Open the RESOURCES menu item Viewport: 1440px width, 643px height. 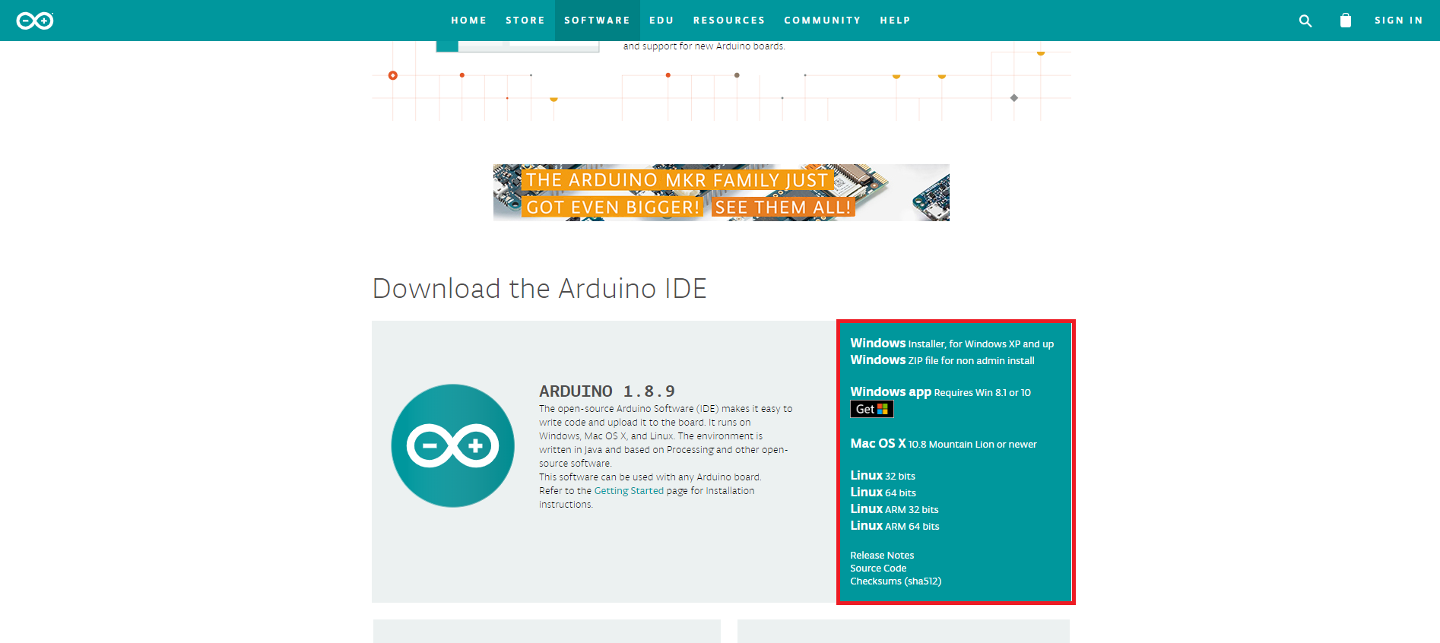[729, 21]
